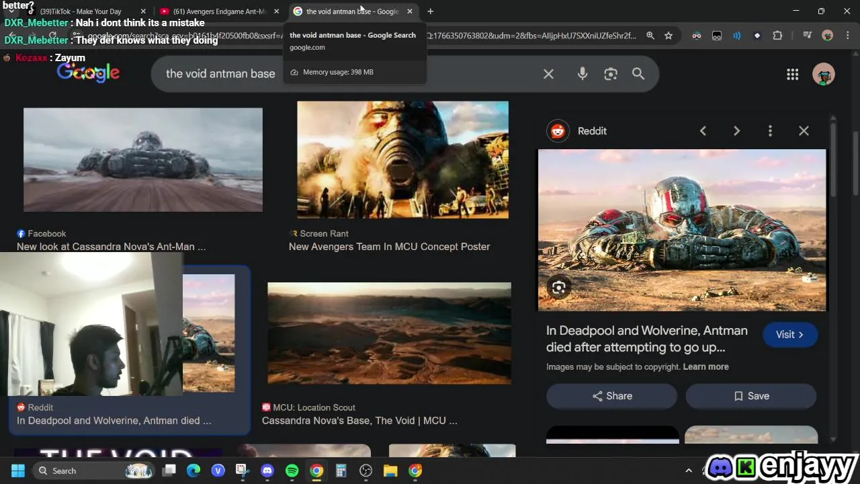
Task: Open Screen Rant concept poster image
Action: click(402, 160)
